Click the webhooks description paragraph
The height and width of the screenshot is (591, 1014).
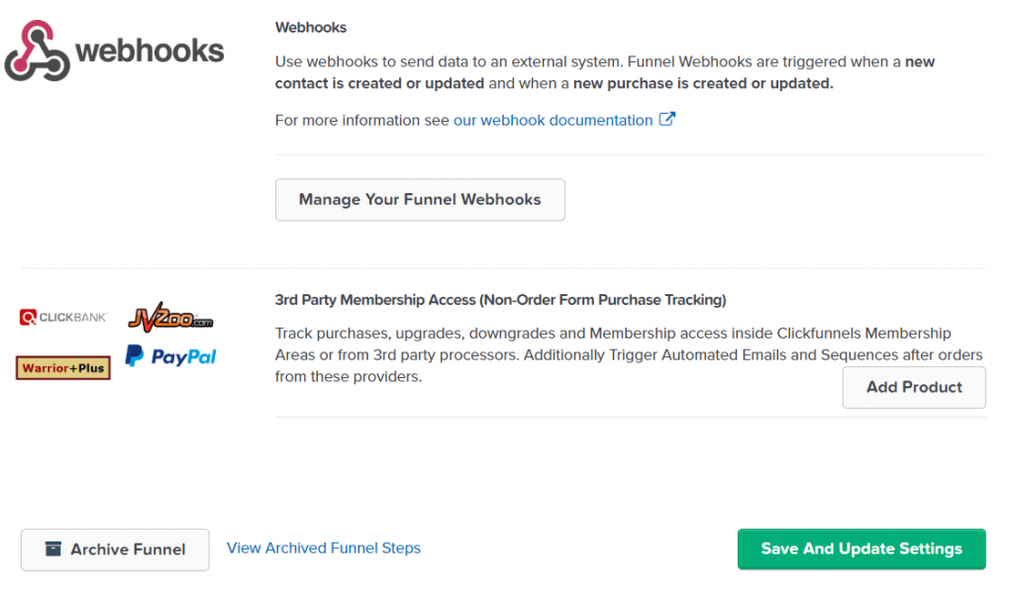[605, 72]
